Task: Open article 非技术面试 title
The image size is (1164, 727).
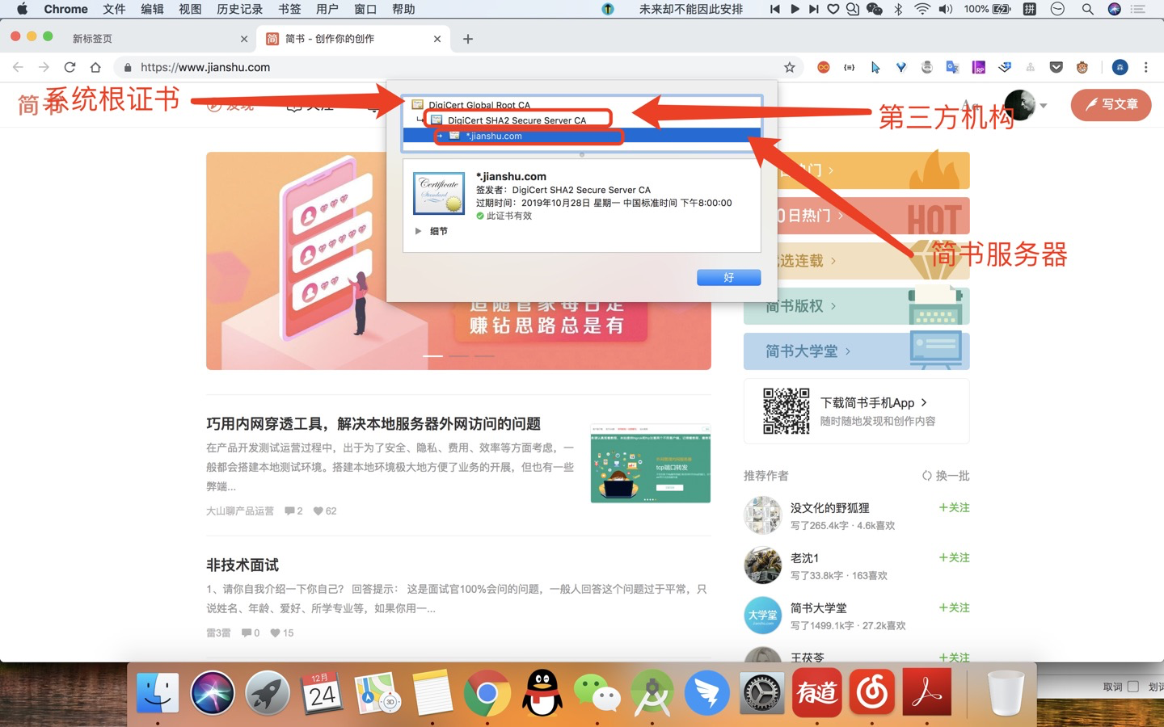Action: (x=242, y=565)
